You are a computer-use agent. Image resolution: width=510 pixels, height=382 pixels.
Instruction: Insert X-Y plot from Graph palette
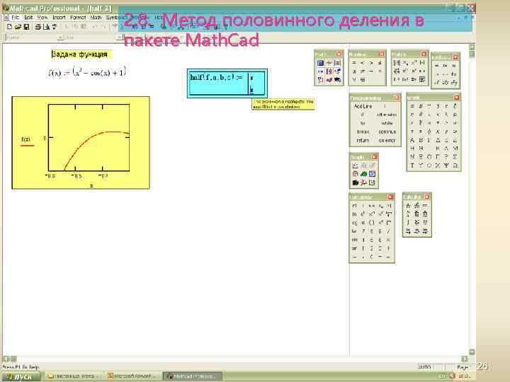(x=355, y=166)
